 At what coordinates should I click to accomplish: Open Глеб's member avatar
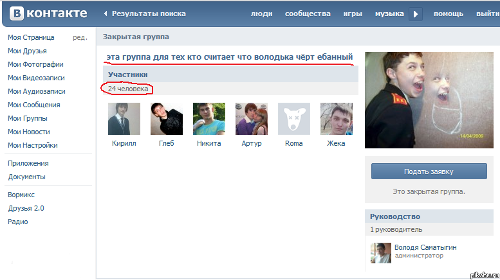[167, 119]
